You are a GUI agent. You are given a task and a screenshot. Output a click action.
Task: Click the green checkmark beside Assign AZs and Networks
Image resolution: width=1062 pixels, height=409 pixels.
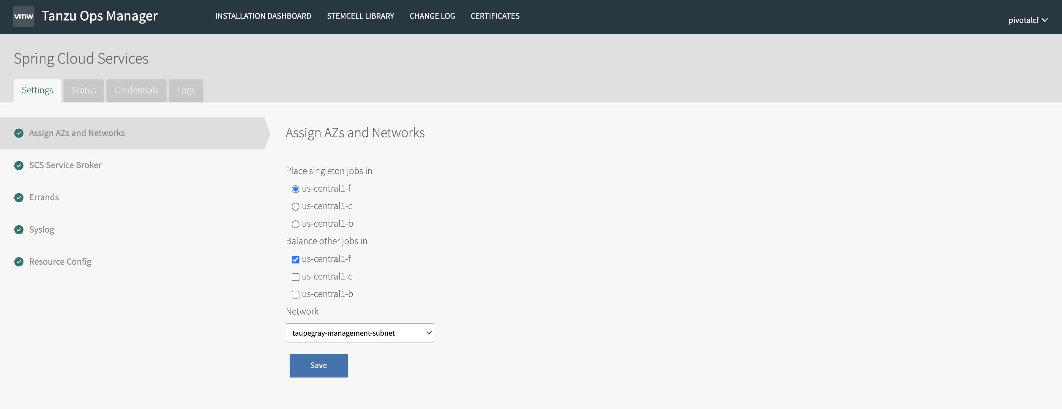pos(19,133)
